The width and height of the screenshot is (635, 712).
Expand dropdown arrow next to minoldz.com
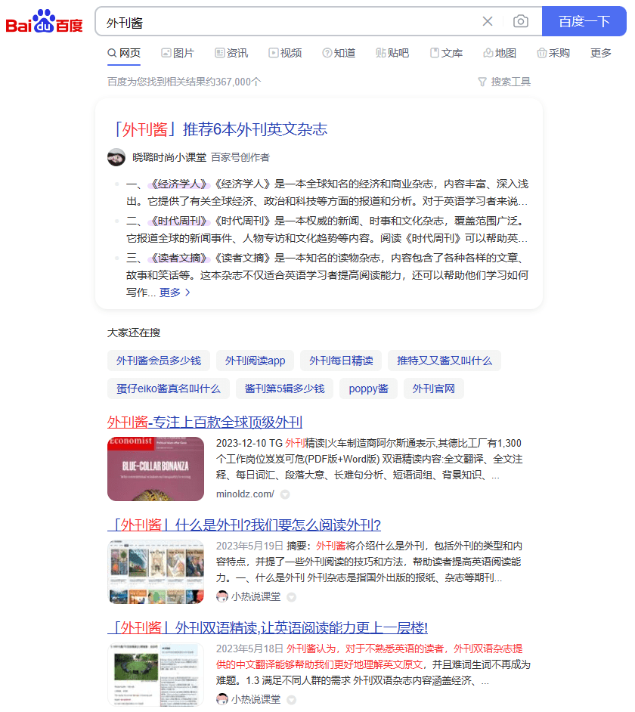tap(285, 494)
